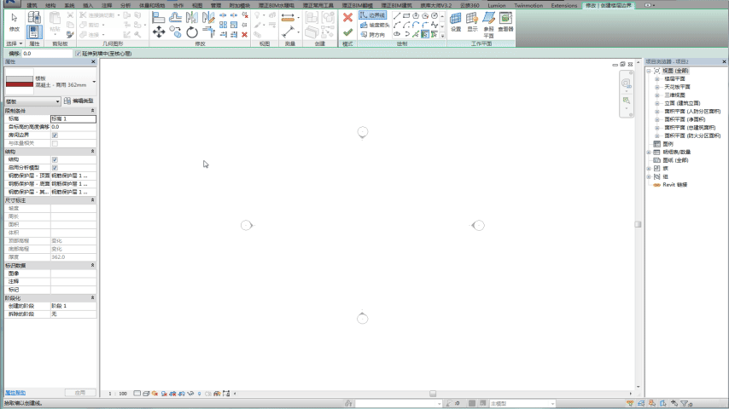The image size is (729, 409).
Task: Select the Copy tool in Modify panel
Action: (x=175, y=32)
